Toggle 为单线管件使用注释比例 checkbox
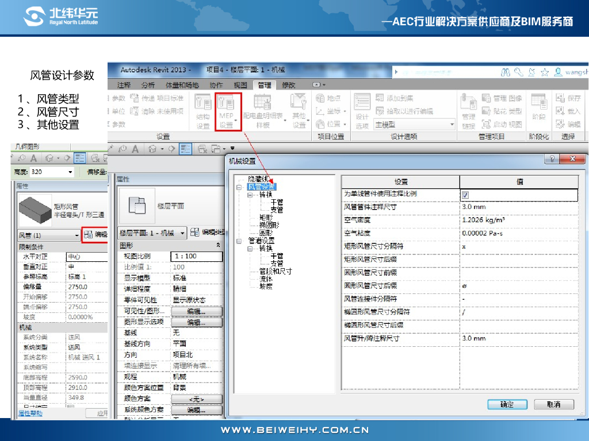Screen dimensions: 589x441 [x=465, y=195]
